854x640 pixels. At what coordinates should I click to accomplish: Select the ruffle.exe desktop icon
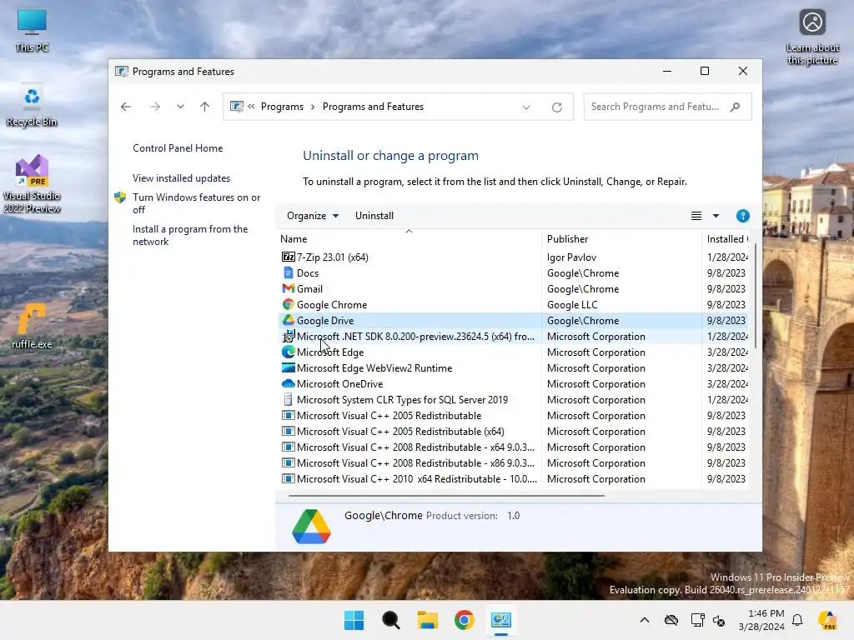point(32,326)
